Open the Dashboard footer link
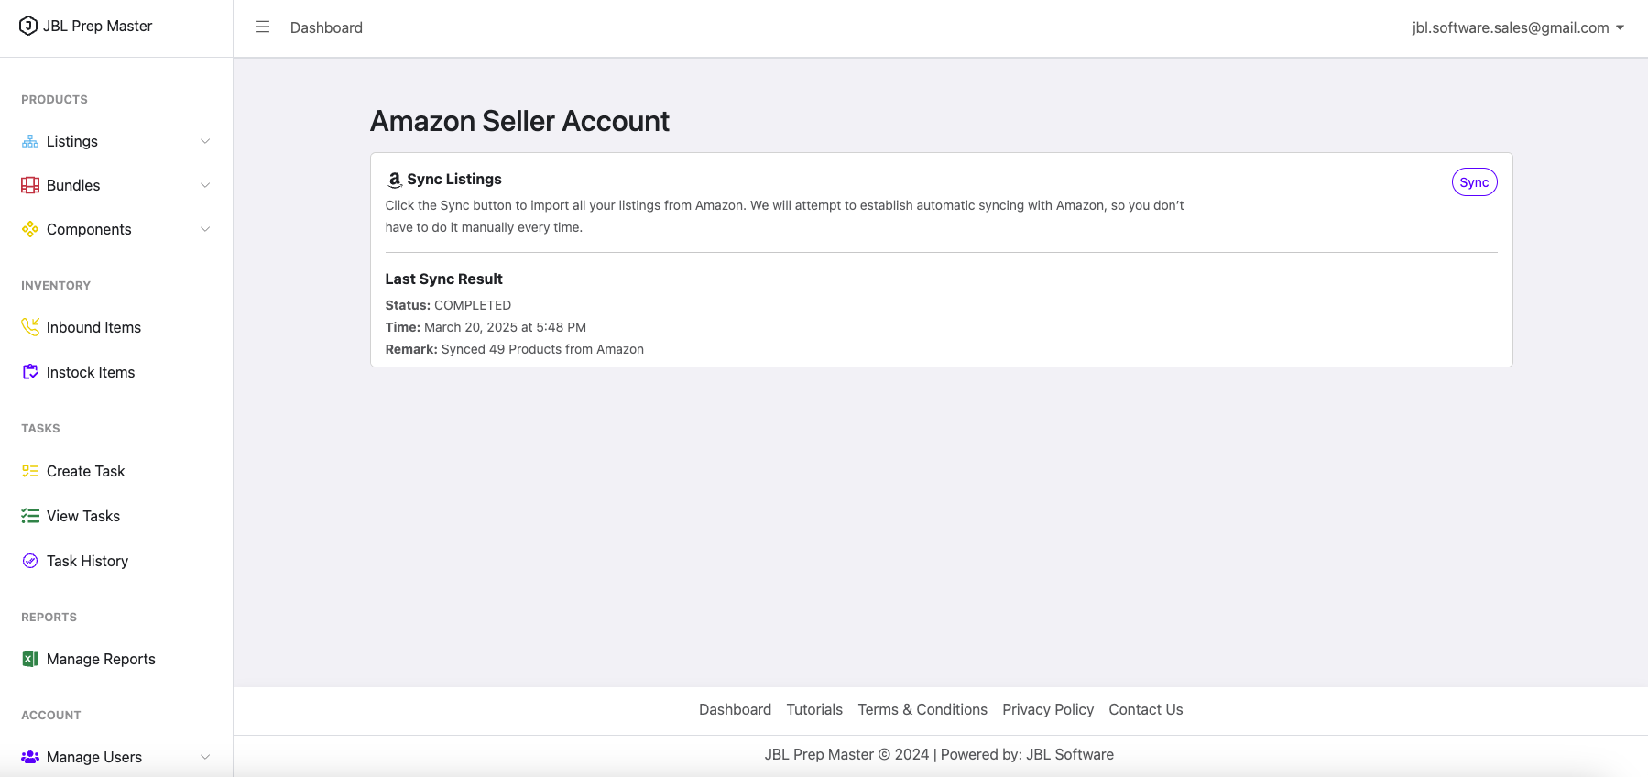Screen dimensions: 1648x777 click(735, 709)
